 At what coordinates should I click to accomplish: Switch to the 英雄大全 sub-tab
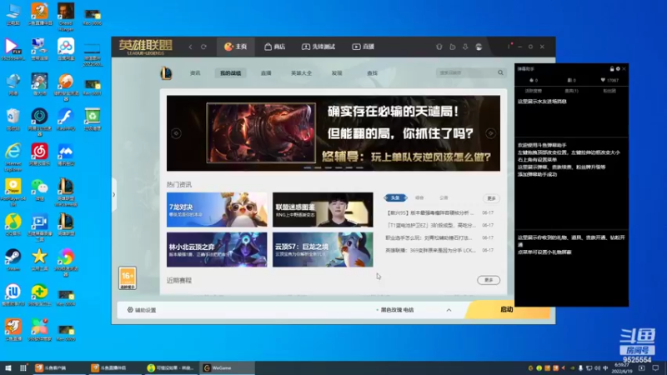pos(301,73)
